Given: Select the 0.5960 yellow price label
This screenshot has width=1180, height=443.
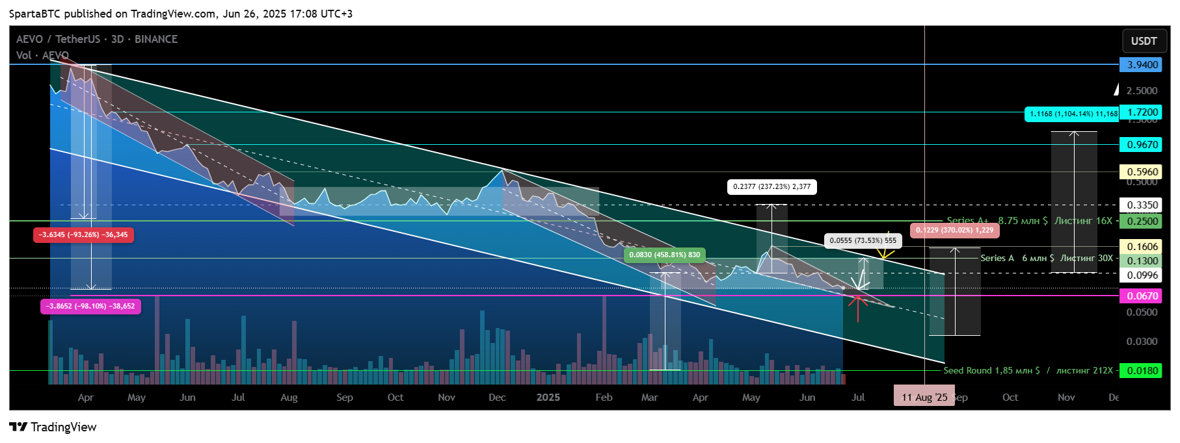Looking at the screenshot, I should [1142, 171].
